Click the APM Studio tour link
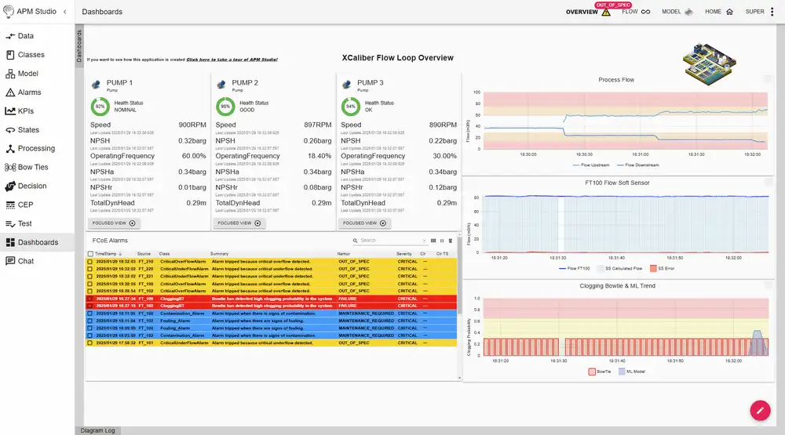785x435 pixels. coord(232,60)
